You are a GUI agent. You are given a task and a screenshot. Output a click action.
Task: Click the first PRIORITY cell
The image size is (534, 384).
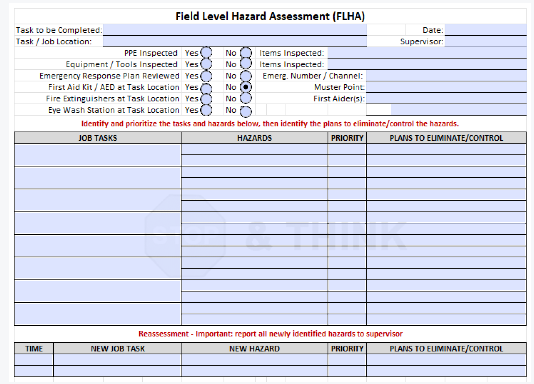pyautogui.click(x=348, y=149)
